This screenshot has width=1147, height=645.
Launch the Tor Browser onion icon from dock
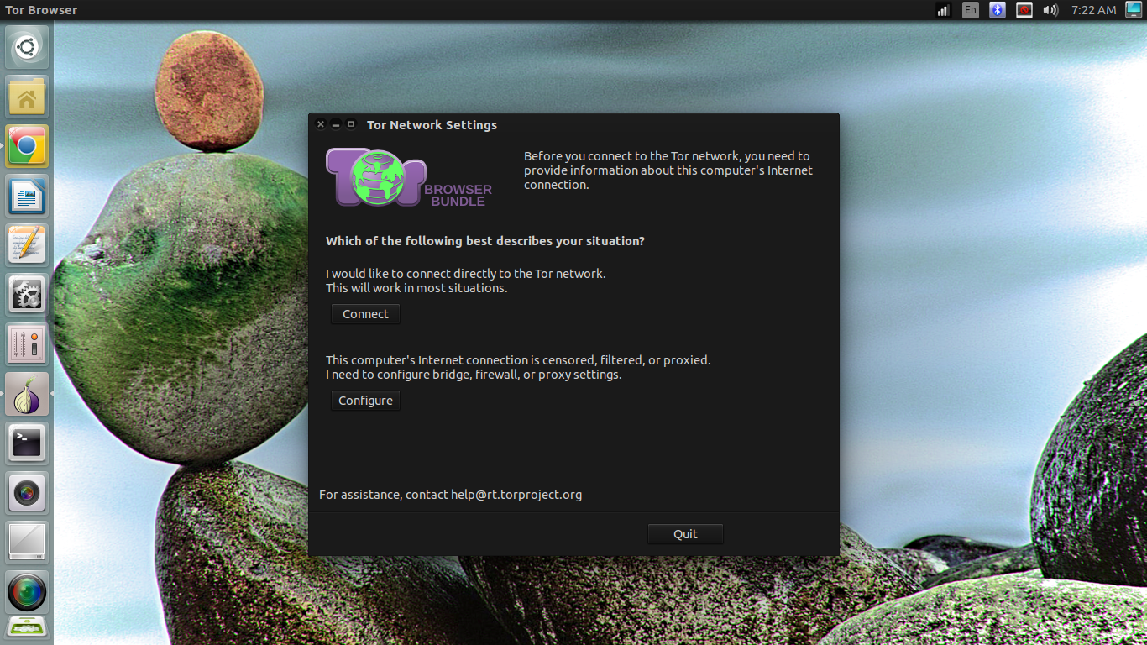[26, 392]
